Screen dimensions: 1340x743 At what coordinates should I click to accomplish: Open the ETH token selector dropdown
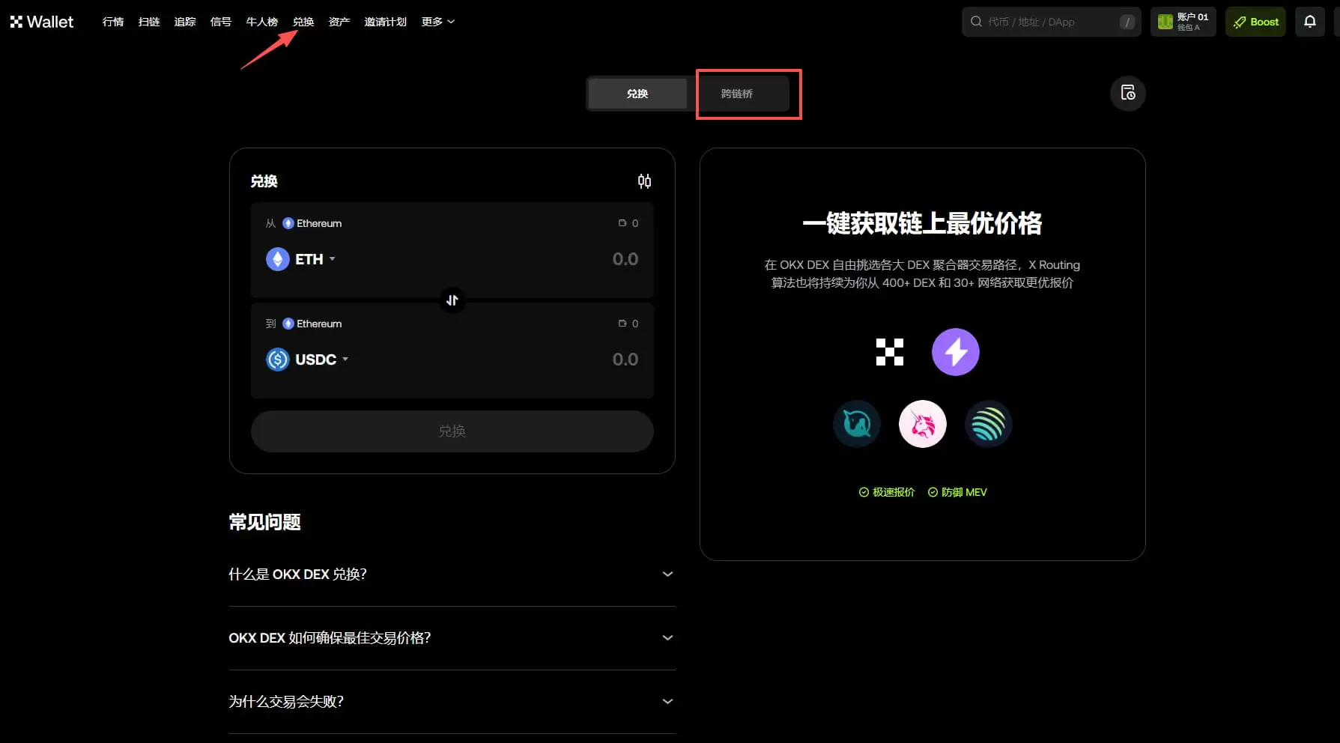302,258
